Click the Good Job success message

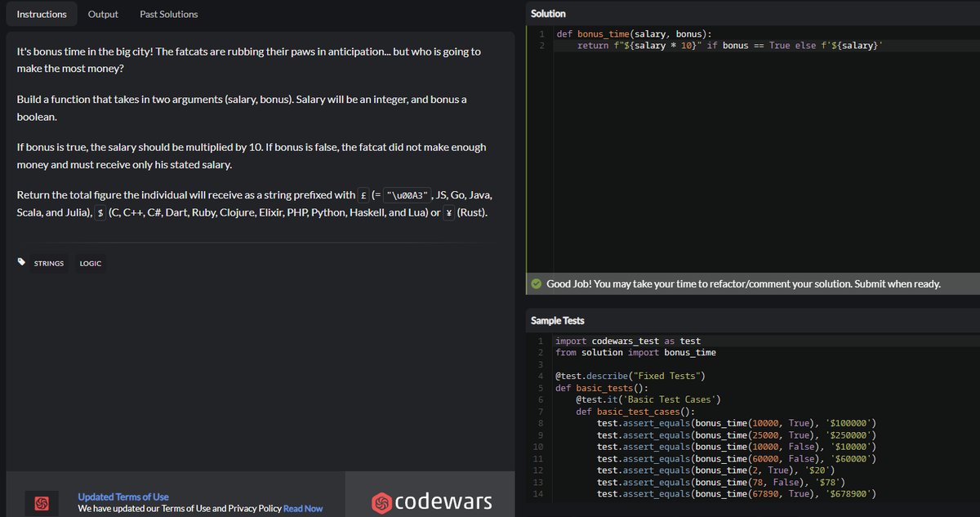click(x=743, y=284)
